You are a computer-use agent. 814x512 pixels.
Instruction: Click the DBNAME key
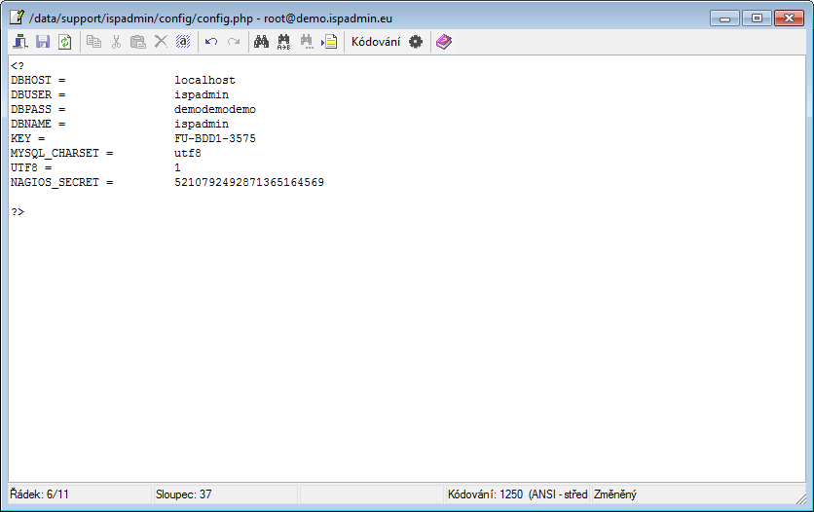click(31, 124)
